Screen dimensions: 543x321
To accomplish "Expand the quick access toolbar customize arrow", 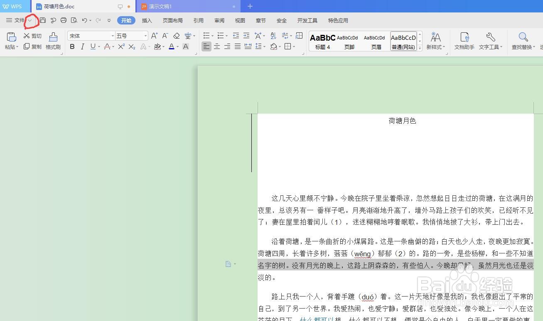I will pyautogui.click(x=109, y=20).
